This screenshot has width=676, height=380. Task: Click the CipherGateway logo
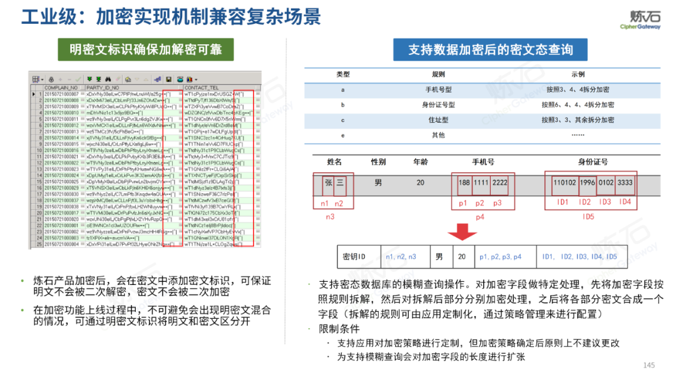[641, 20]
